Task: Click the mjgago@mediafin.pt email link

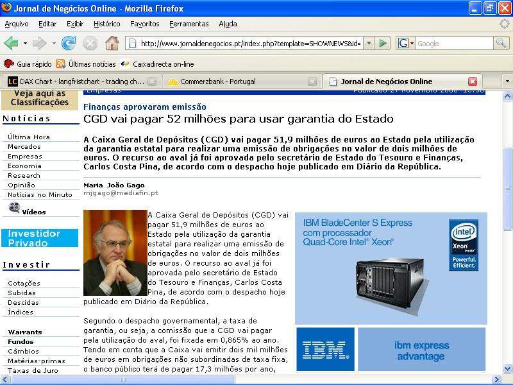Action: coord(121,193)
